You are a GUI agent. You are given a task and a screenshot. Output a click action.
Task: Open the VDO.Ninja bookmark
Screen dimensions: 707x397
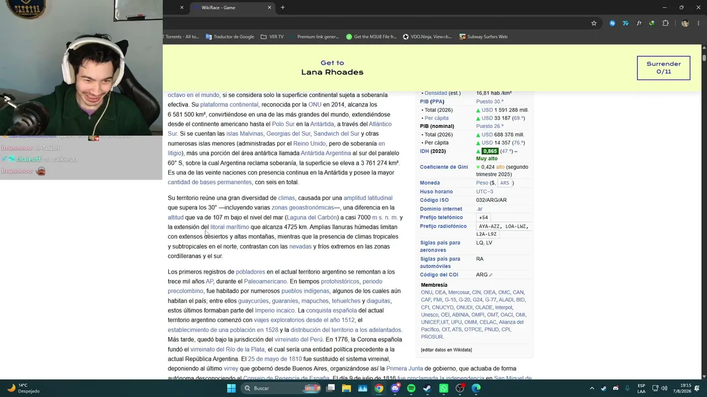tap(428, 37)
